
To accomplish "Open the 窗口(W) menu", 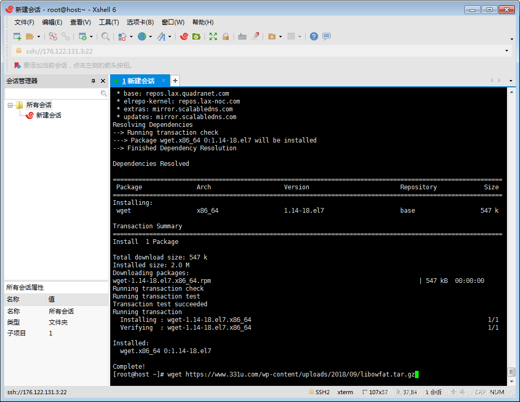I will pyautogui.click(x=173, y=22).
